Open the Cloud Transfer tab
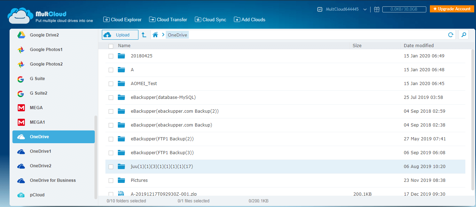The image size is (476, 207). coord(168,19)
